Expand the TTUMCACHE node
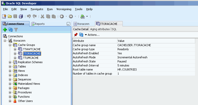The height and width of the screenshot is (105, 198). pyautogui.click(x=15, y=58)
